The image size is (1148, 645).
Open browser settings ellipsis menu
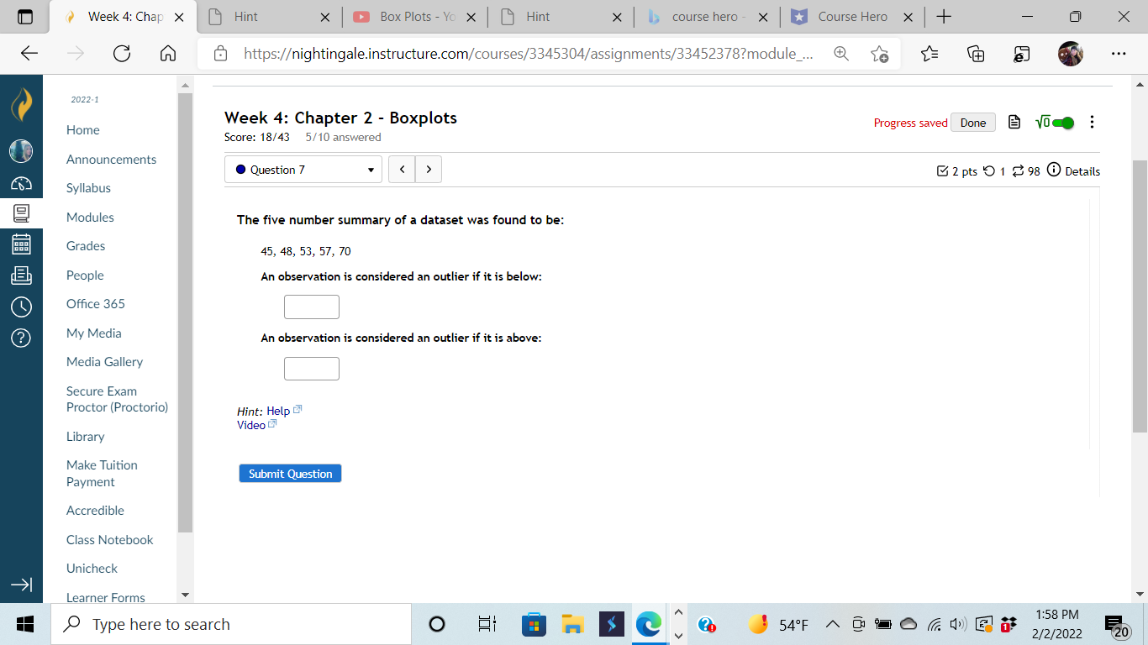point(1119,54)
